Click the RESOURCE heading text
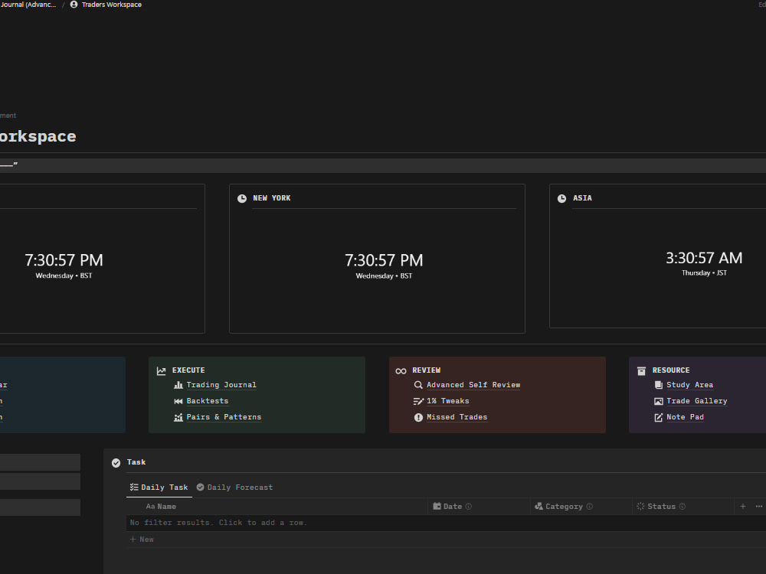Image resolution: width=766 pixels, height=574 pixels. click(671, 370)
